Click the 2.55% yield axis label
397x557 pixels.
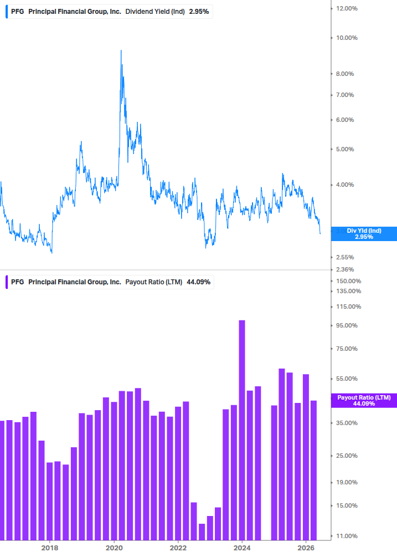(x=345, y=257)
